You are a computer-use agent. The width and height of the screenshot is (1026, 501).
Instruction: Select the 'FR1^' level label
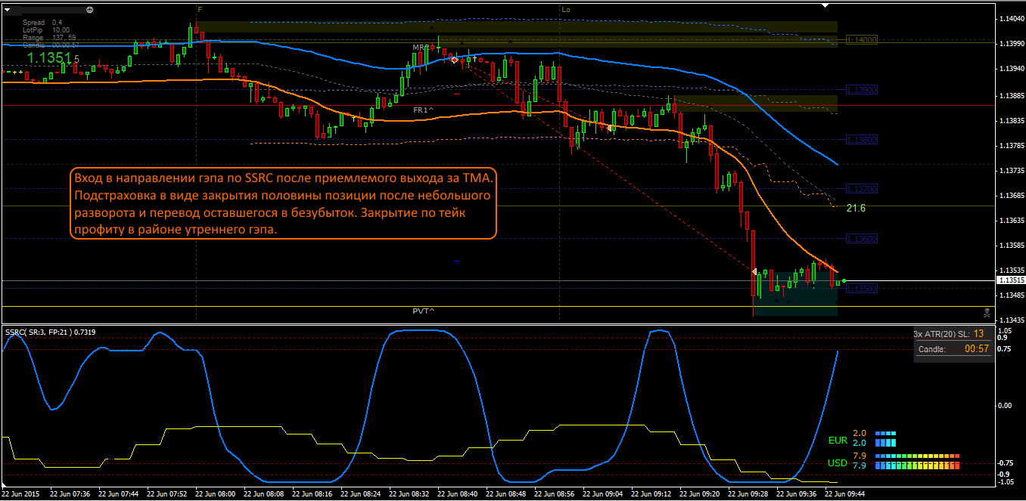coord(424,110)
